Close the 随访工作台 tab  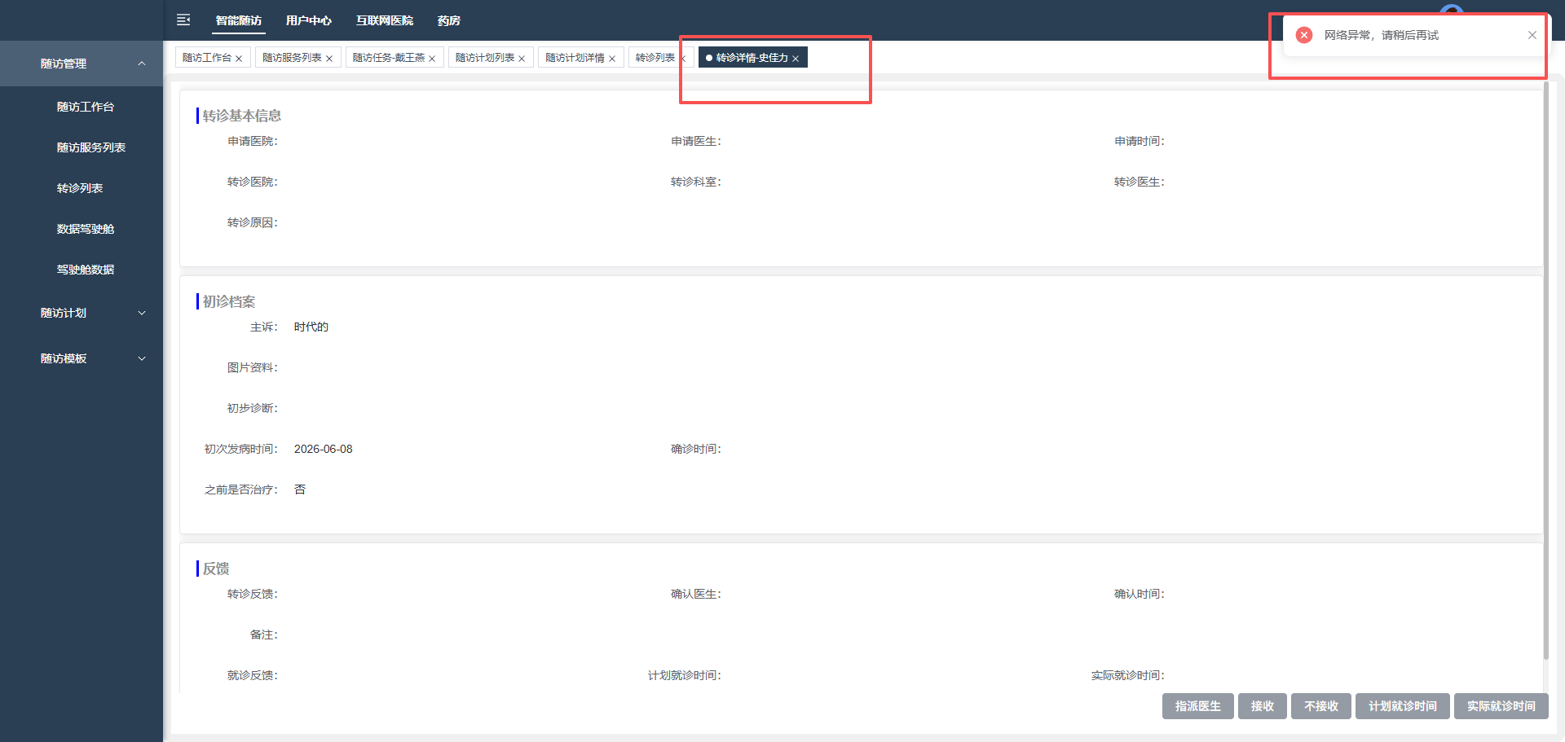click(239, 59)
